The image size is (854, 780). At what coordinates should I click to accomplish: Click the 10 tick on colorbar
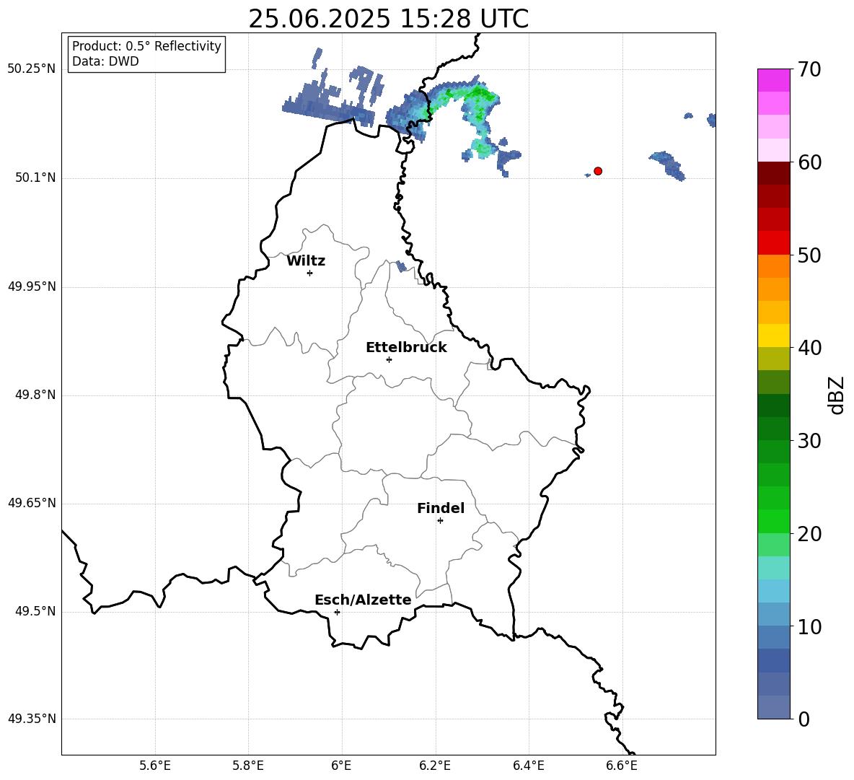pos(809,626)
